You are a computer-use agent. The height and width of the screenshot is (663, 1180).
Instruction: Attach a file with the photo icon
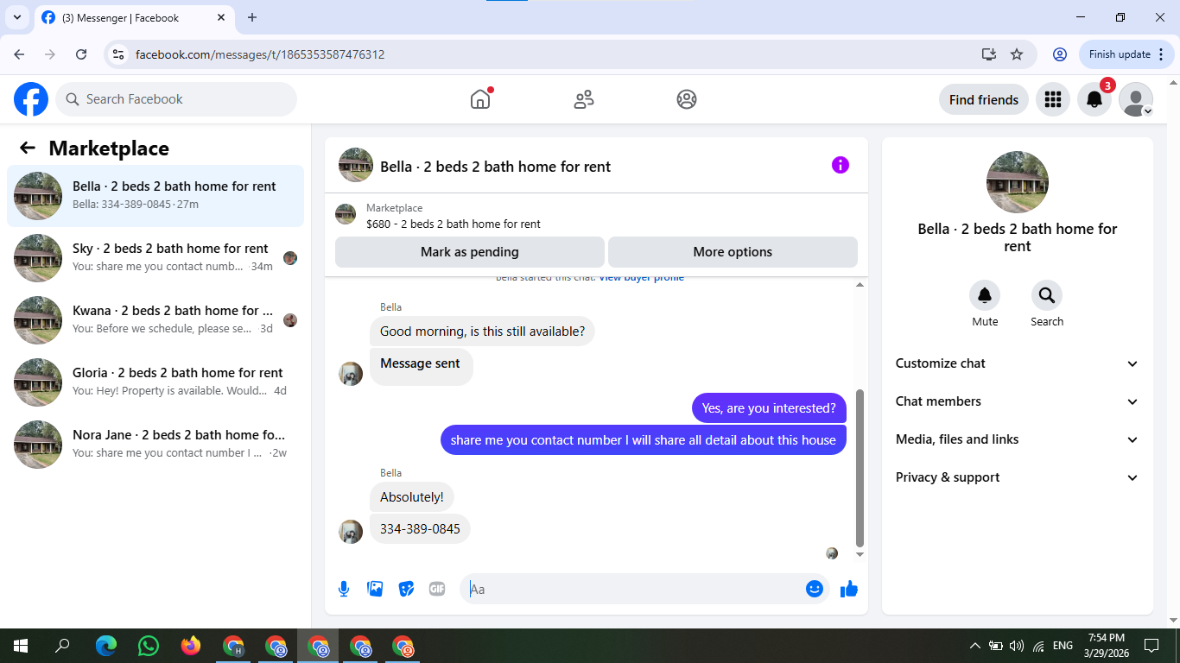coord(375,589)
